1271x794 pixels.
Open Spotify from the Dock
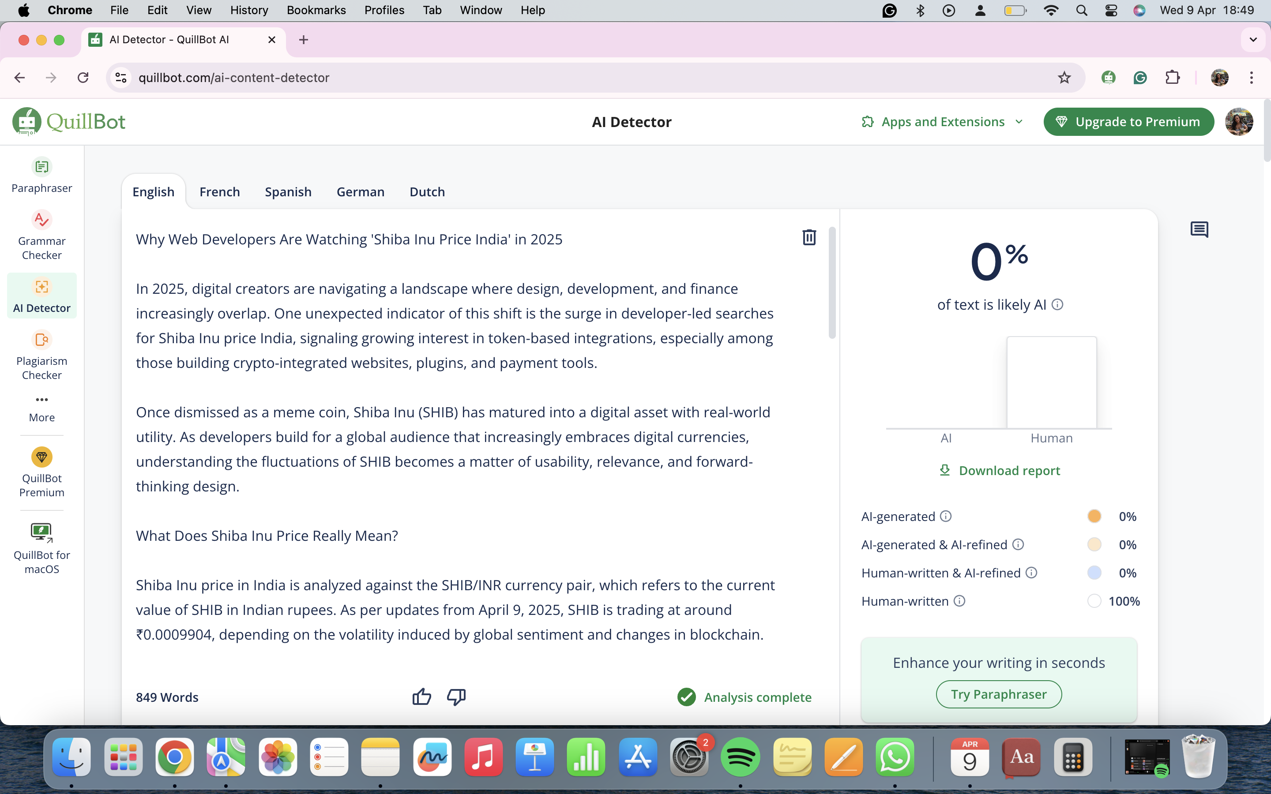(740, 757)
